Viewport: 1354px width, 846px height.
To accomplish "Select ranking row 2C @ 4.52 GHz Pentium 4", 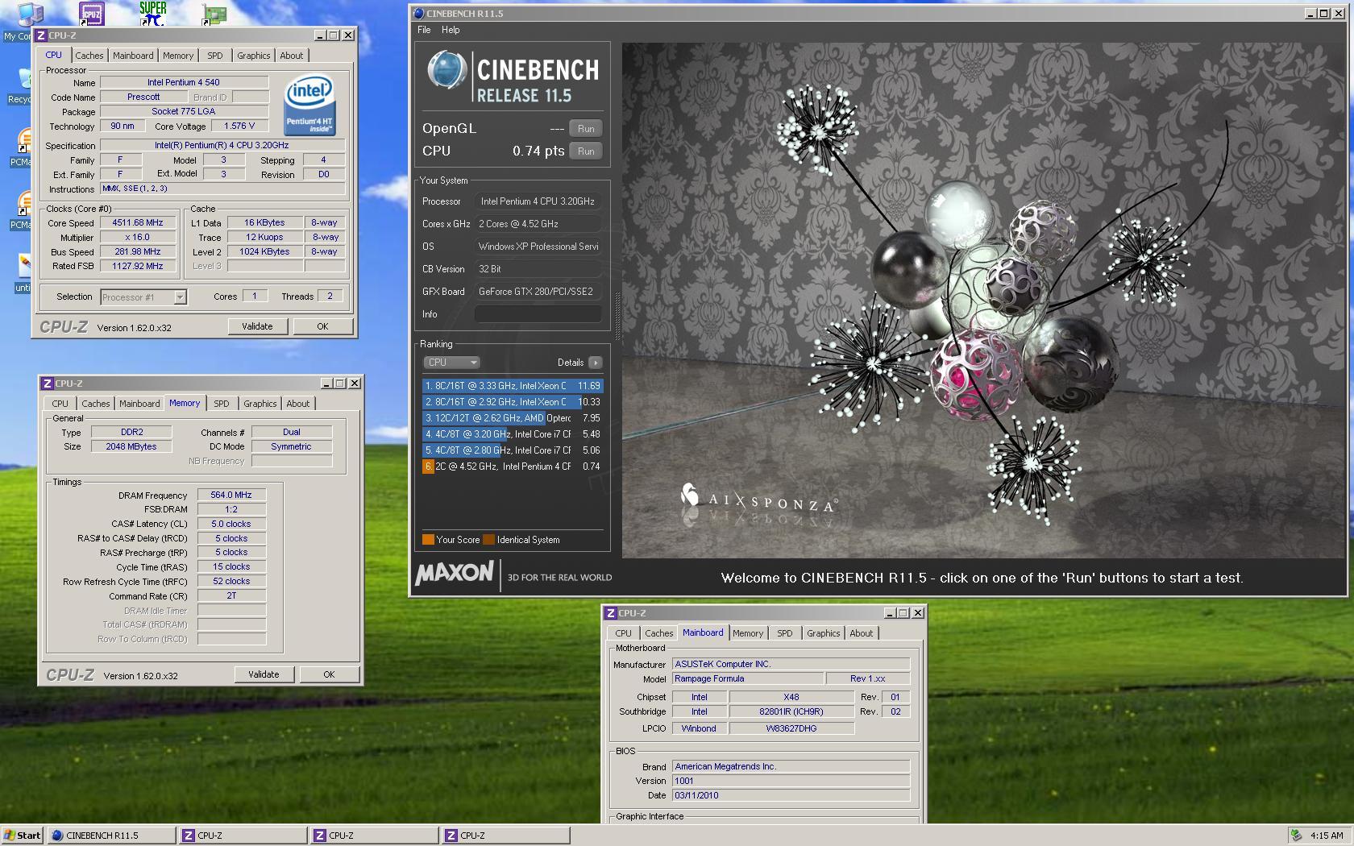I will tap(513, 467).
